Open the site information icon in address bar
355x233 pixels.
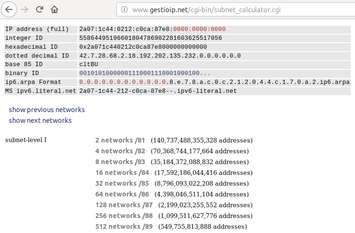124,9
